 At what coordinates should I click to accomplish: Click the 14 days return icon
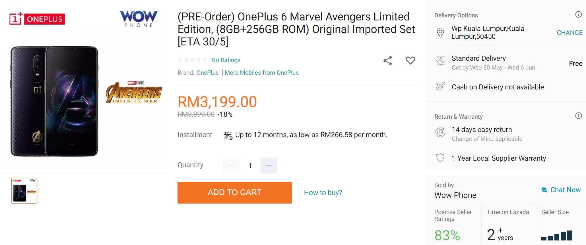click(440, 132)
